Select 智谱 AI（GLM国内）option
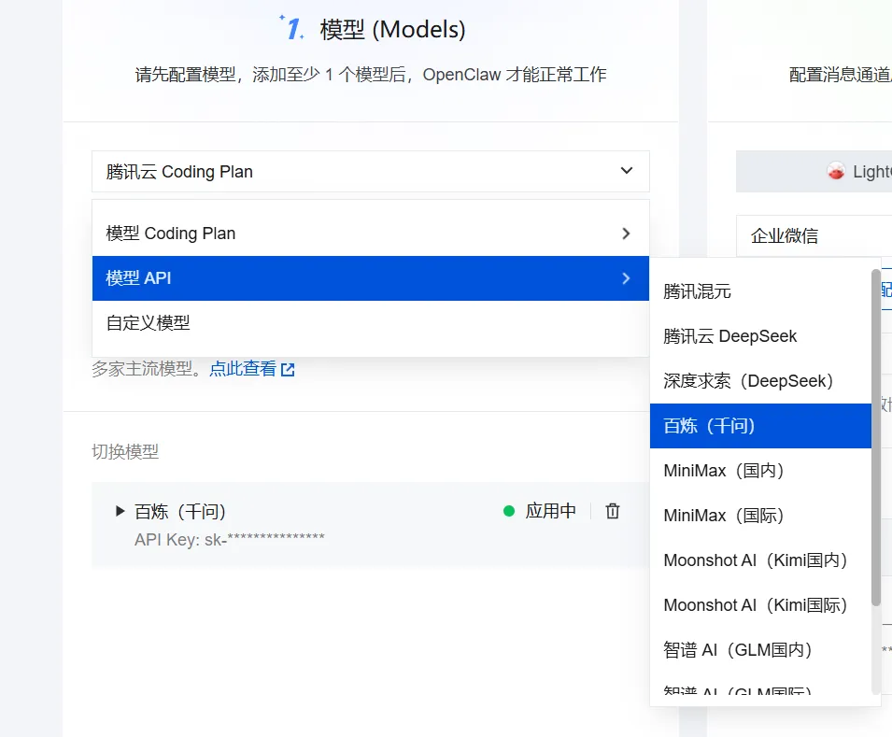Screen dimensions: 892x737 coord(760,650)
